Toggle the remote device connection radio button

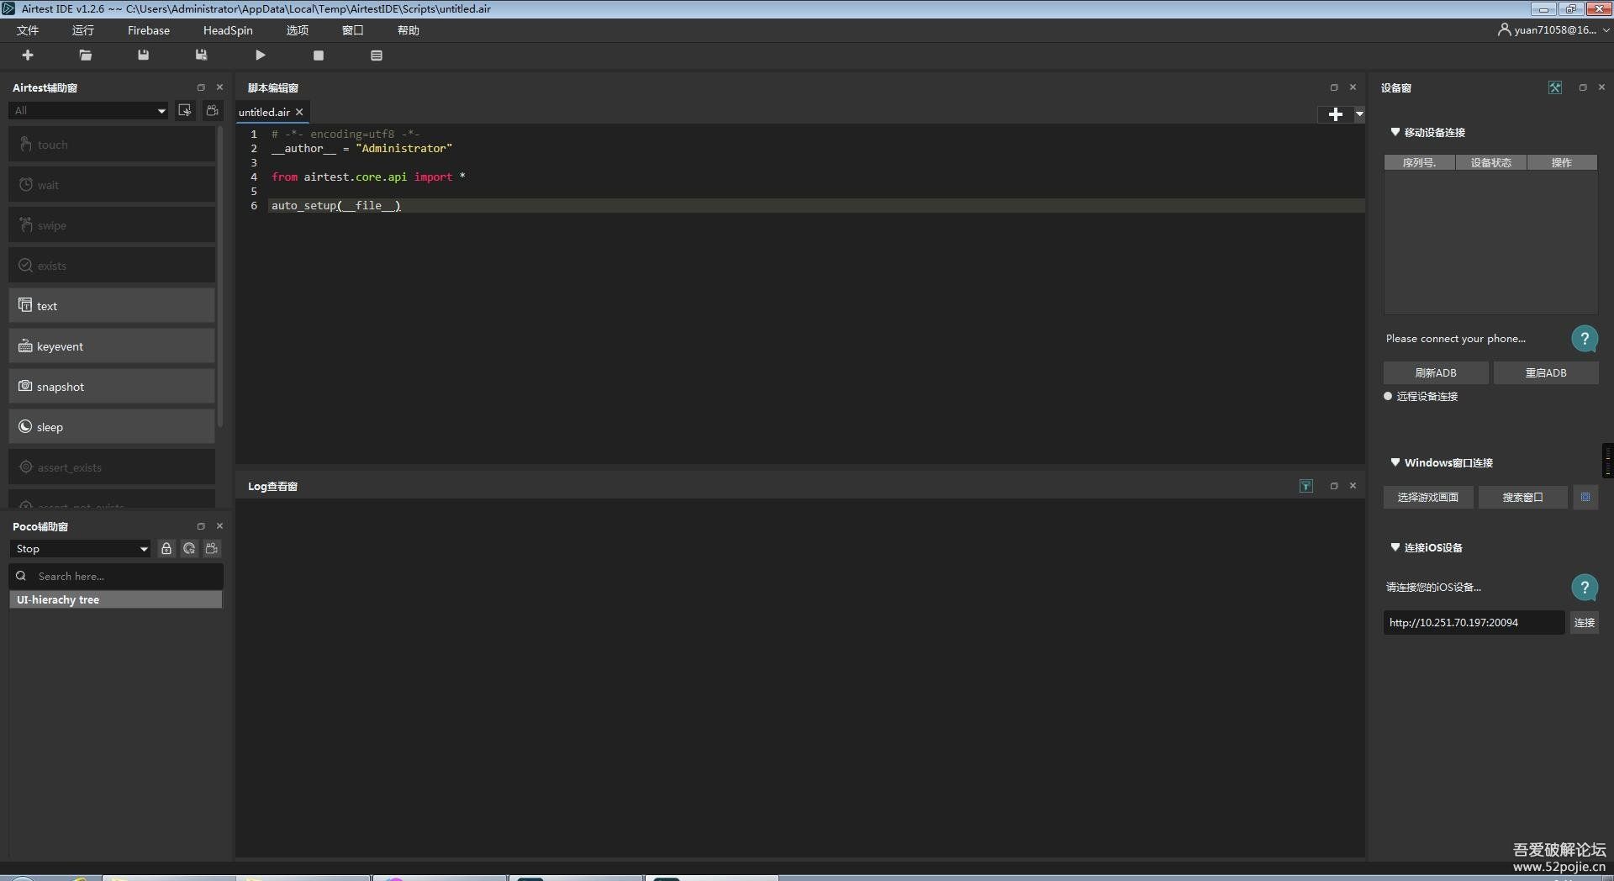(1388, 396)
